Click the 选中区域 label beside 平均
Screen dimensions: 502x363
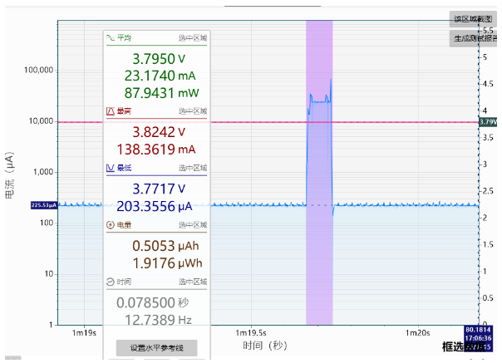tap(193, 38)
